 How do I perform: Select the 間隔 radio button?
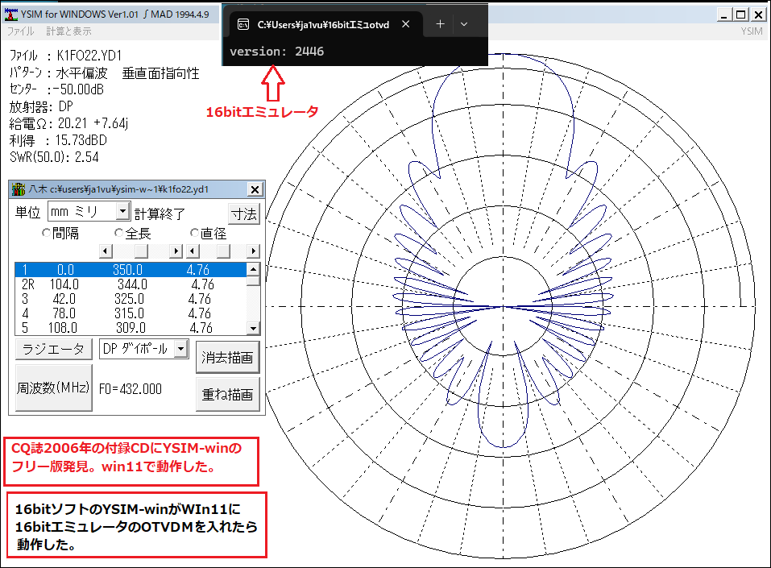point(46,233)
